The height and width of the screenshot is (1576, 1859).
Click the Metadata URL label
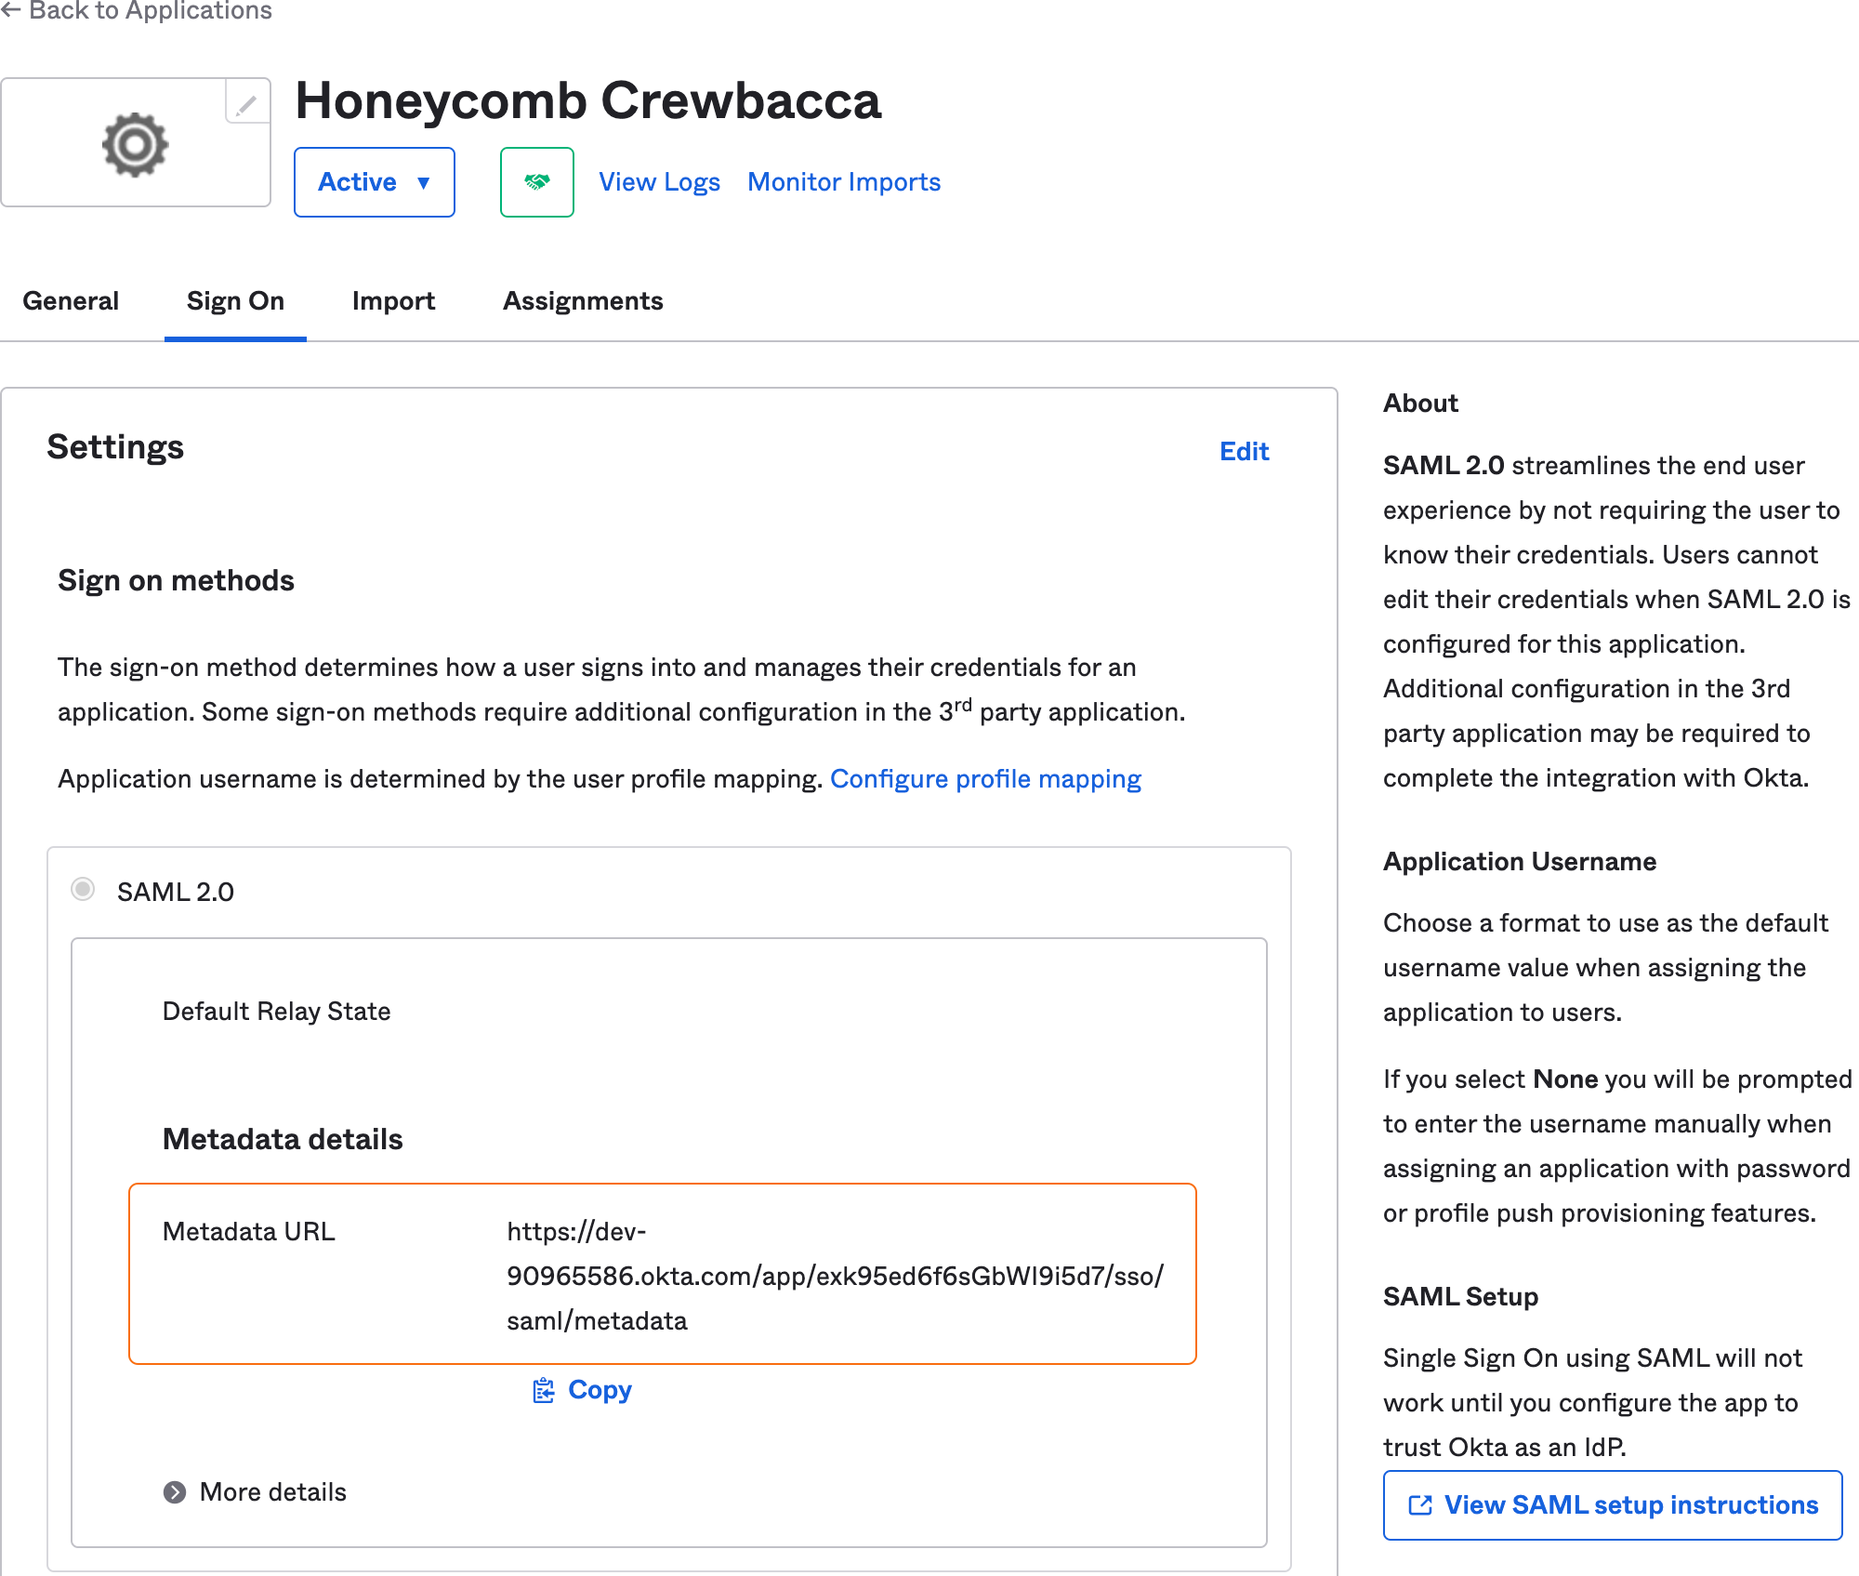point(248,1232)
